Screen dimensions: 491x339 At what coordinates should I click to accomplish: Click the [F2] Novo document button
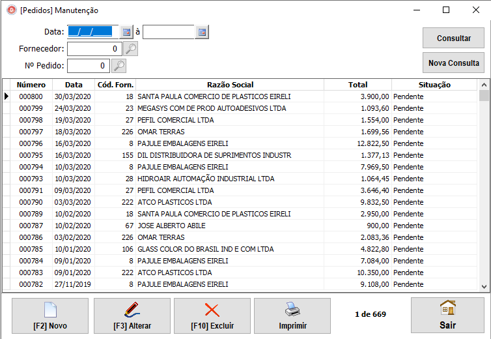pyautogui.click(x=50, y=316)
